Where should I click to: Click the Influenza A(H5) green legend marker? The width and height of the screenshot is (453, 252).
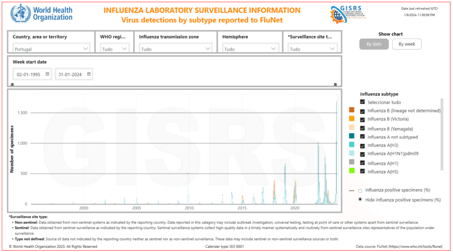(352, 171)
